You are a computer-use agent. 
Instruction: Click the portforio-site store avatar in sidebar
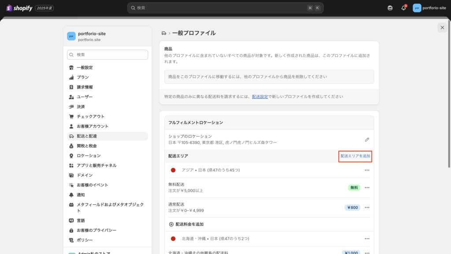[71, 36]
